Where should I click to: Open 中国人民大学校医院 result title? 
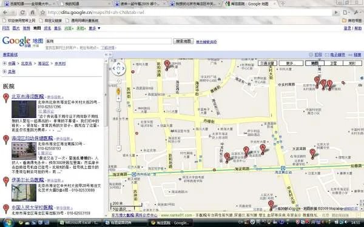32,207
